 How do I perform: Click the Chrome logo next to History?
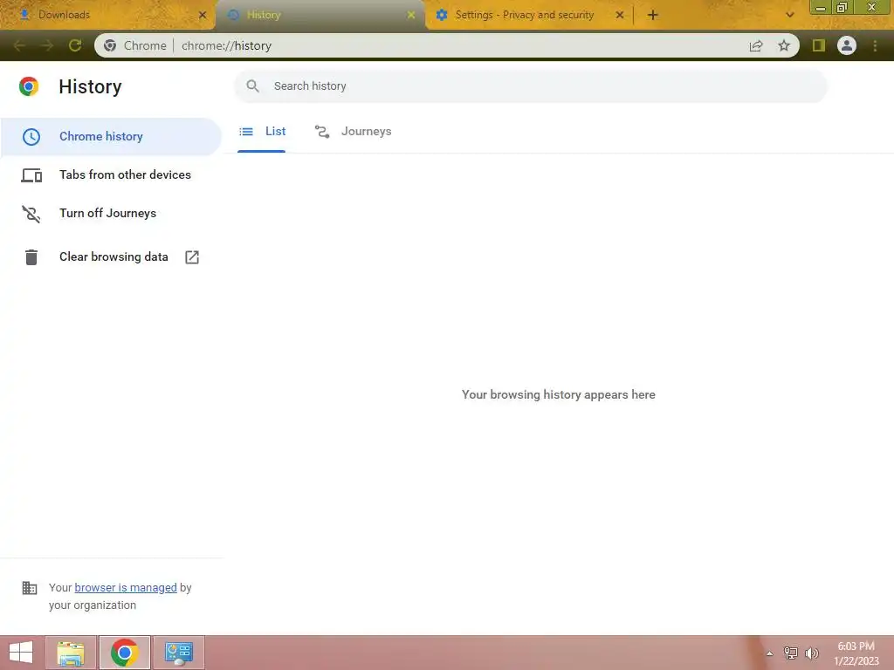pos(29,86)
